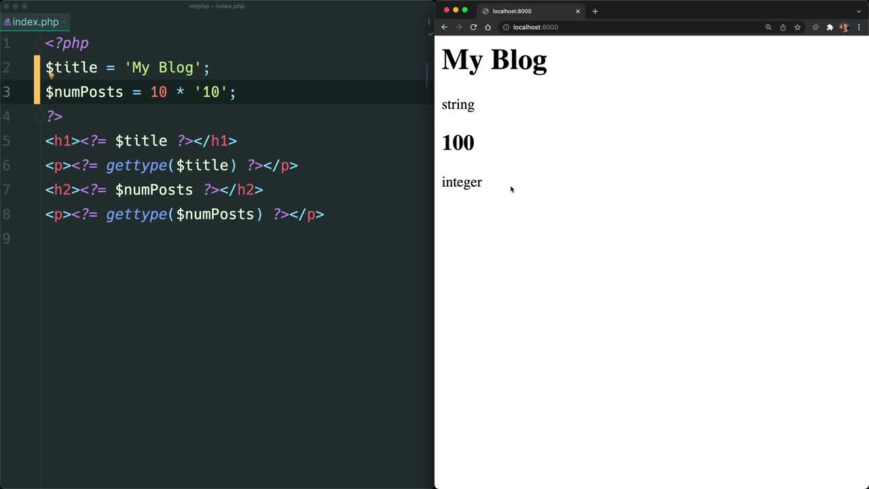
Task: Click the home icon in the browser toolbar
Action: 488,27
